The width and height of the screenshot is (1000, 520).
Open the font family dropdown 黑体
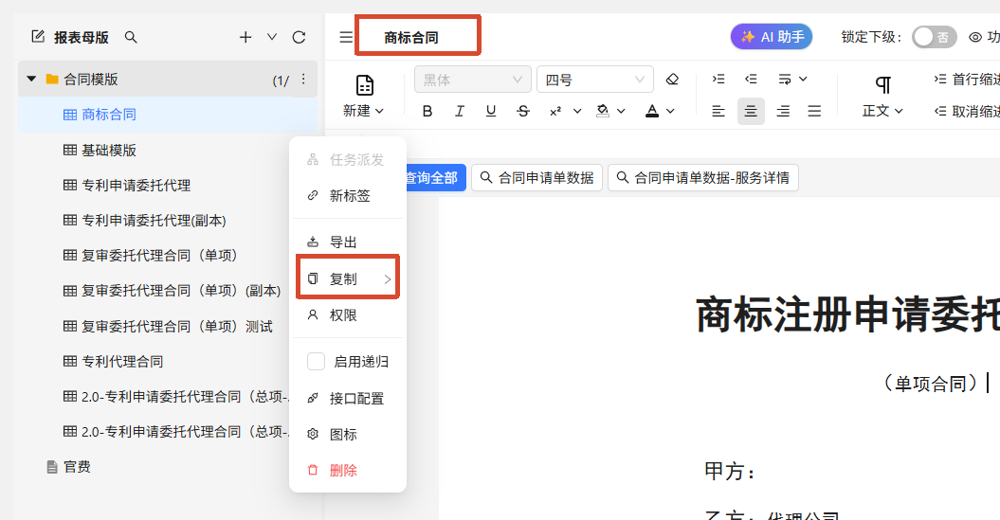[x=473, y=80]
